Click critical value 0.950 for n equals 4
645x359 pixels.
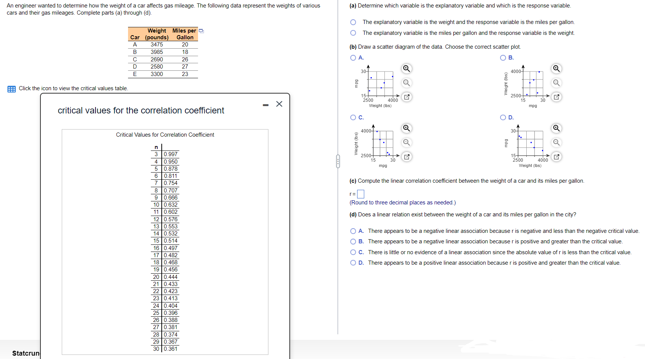tap(171, 162)
